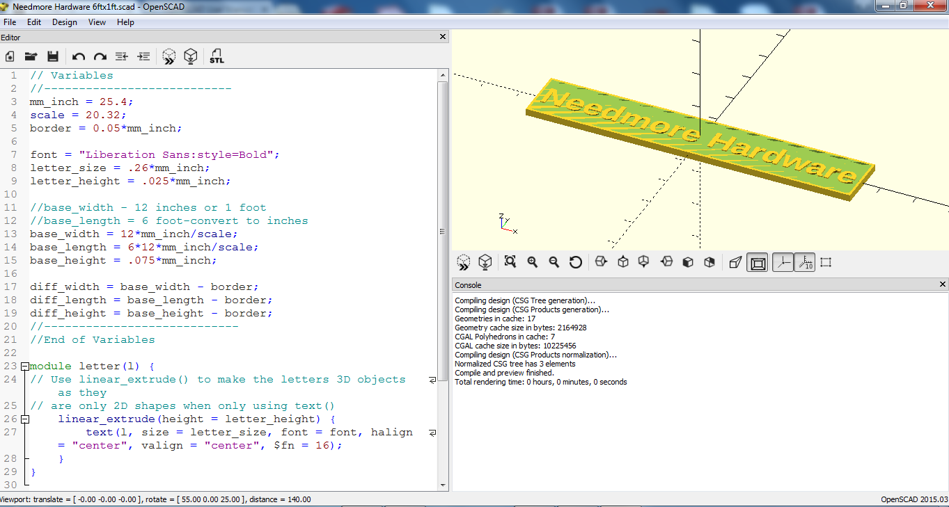This screenshot has width=949, height=507.
Task: Click the editor vertical scrollbar thumb
Action: [x=443, y=231]
